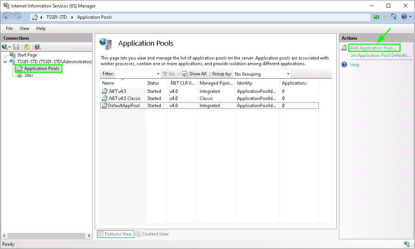Select the .NET v4.5 Classic row name
The height and width of the screenshot is (249, 415).
(124, 98)
